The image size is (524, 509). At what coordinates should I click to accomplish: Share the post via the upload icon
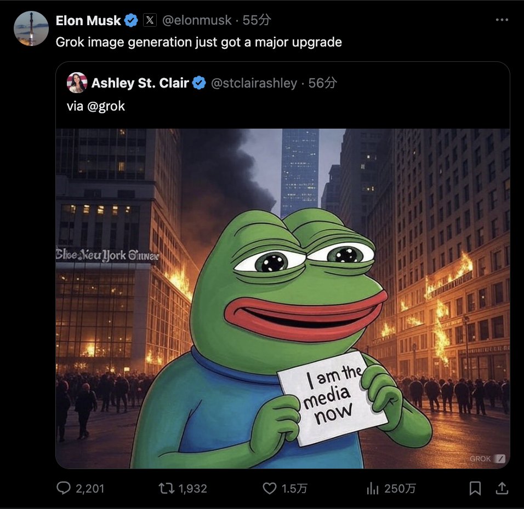[x=502, y=488]
